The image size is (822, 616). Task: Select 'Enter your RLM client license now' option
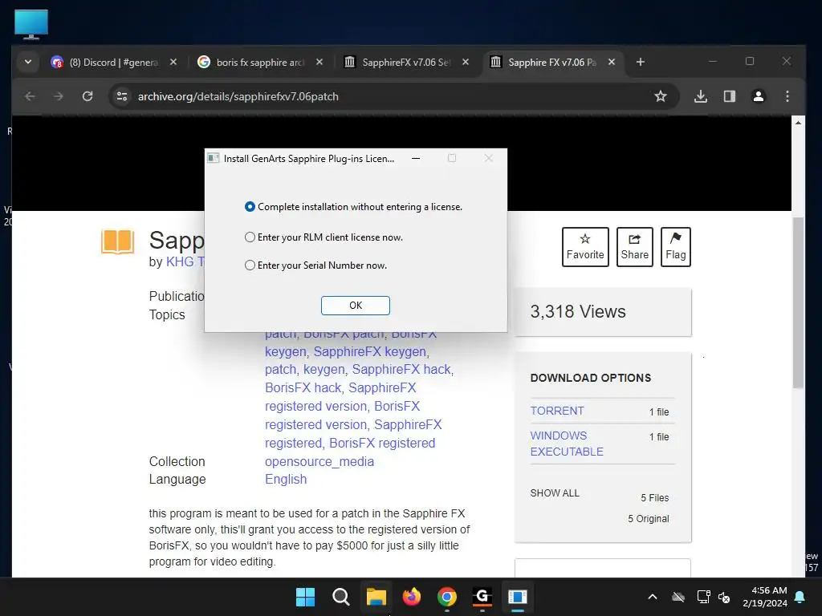[324, 237]
